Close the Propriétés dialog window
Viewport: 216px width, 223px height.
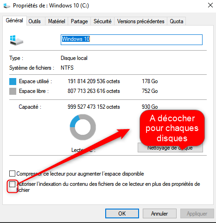point(210,5)
